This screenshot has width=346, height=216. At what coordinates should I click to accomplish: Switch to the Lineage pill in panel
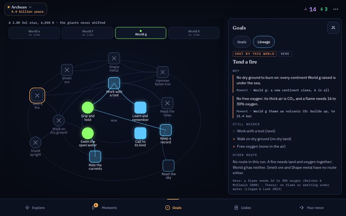click(x=264, y=42)
